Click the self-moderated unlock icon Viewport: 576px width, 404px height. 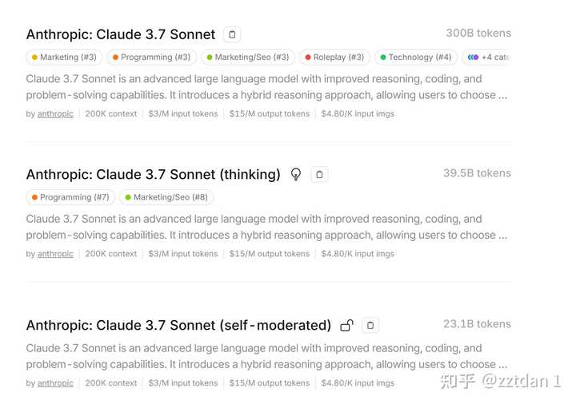[x=346, y=325]
